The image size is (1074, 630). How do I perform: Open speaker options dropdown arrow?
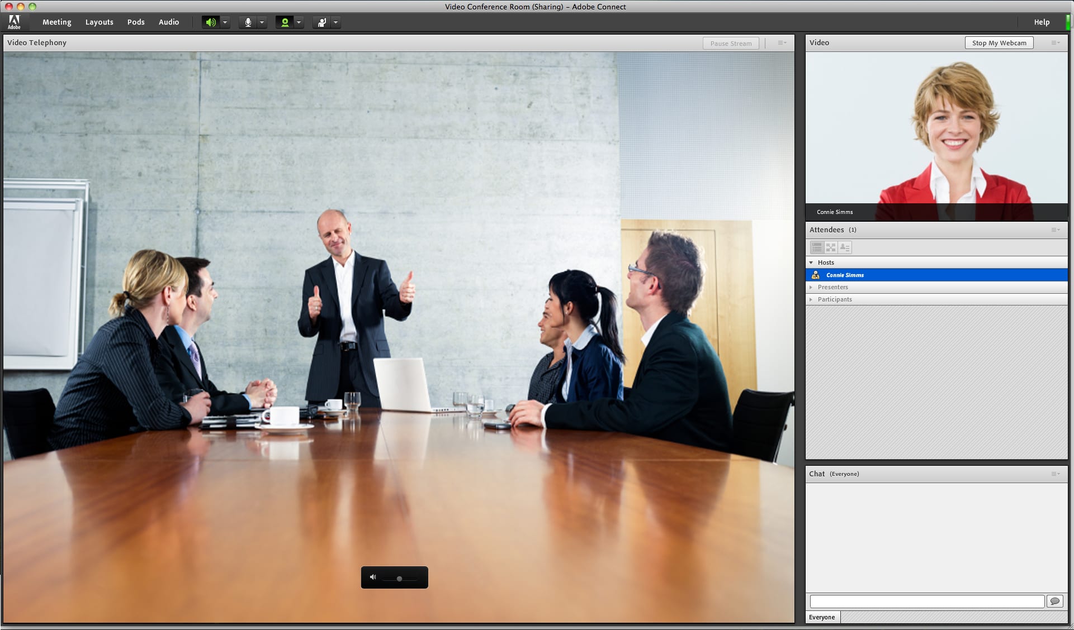pyautogui.click(x=225, y=22)
